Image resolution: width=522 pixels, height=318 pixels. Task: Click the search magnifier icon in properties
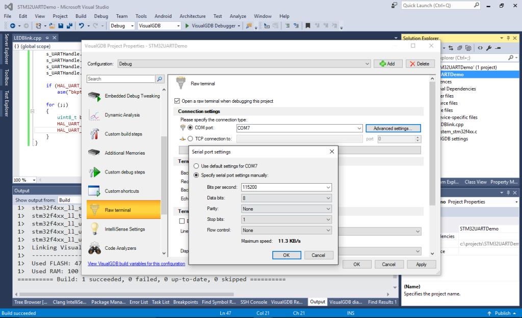(x=160, y=79)
